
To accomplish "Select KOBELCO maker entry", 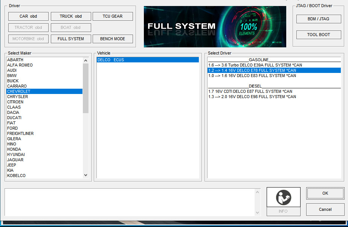I will pos(44,176).
